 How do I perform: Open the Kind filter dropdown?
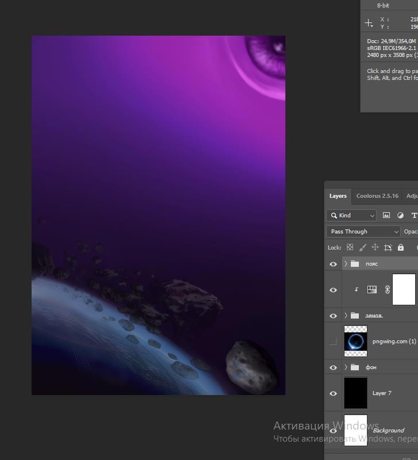(351, 216)
